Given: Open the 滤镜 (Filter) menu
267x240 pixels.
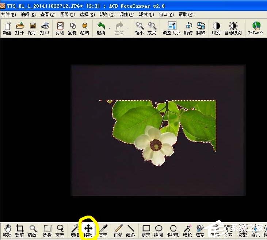Looking at the screenshot, I should [146, 15].
